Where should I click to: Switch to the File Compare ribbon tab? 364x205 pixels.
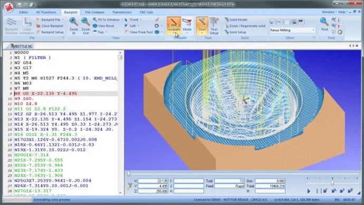[95, 12]
